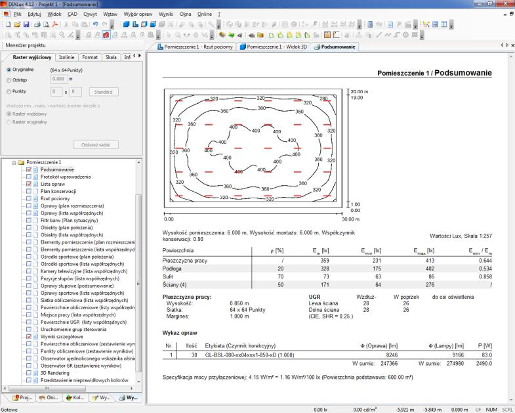Click the printer icon in the toolbar
515x413 pixels.
(37, 24)
